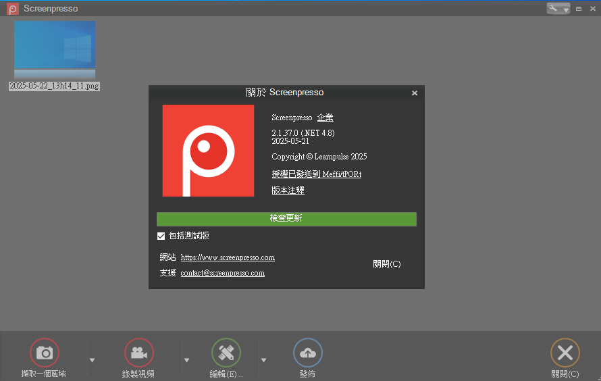
Task: Click the Copyright Learnpulse 2025 text
Action: [319, 157]
